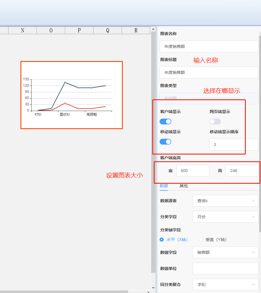This screenshot has width=261, height=293.
Task: Click the 移动端显示顺序 field showing 3
Action: point(234,145)
